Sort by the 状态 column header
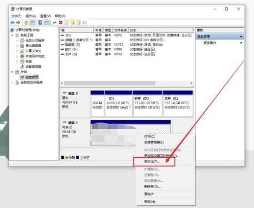Image resolution: width=254 pixels, height=208 pixels. tap(161, 30)
